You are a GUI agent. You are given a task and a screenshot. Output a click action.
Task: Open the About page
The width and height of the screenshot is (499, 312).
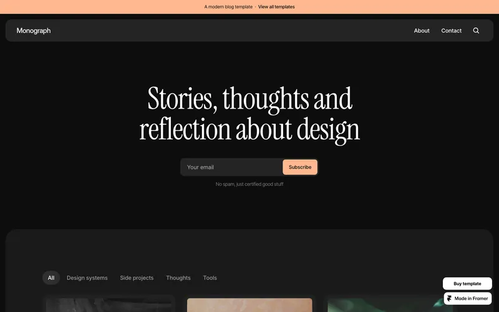click(422, 31)
